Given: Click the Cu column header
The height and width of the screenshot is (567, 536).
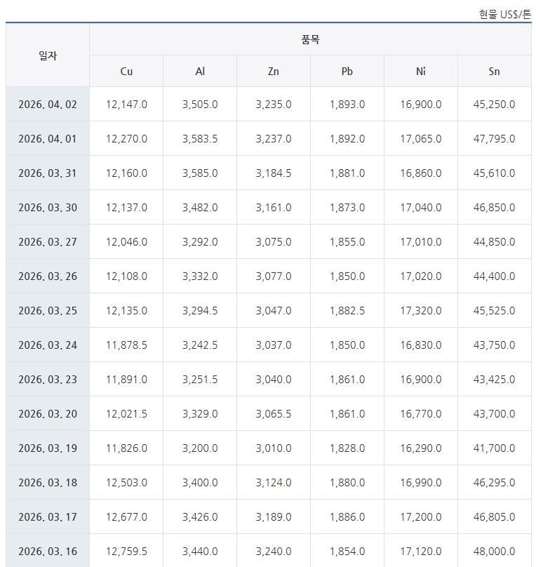Looking at the screenshot, I should [x=126, y=72].
